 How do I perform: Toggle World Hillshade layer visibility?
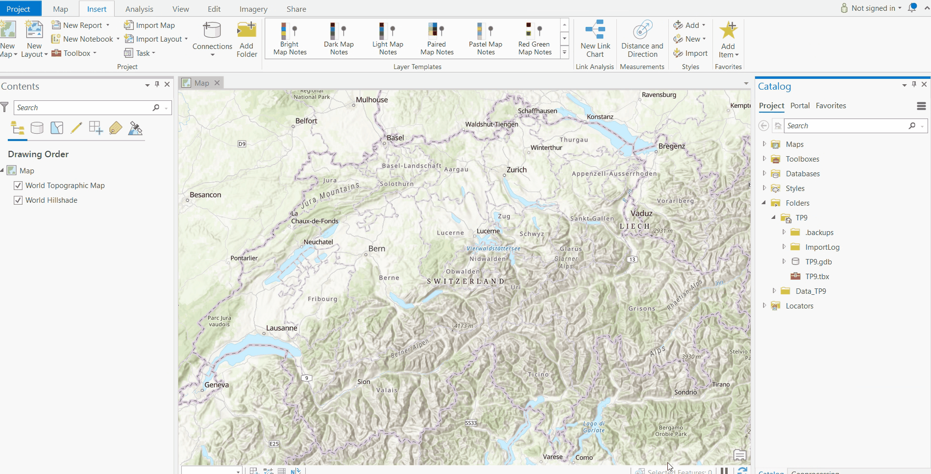(18, 200)
